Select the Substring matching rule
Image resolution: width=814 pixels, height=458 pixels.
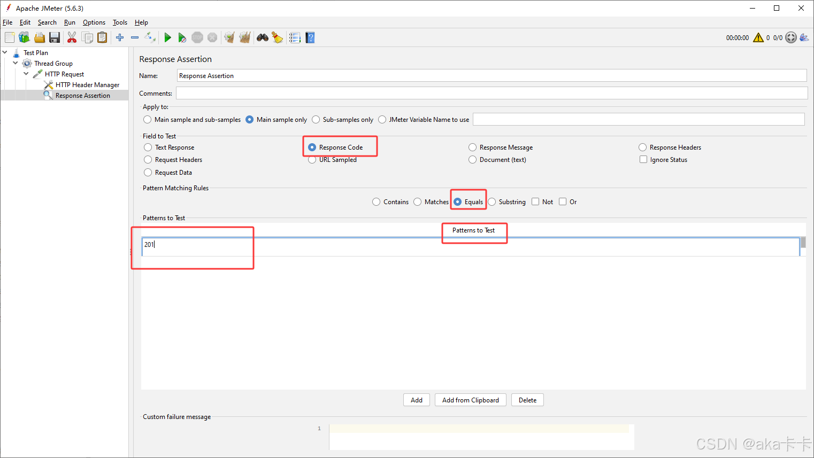492,202
